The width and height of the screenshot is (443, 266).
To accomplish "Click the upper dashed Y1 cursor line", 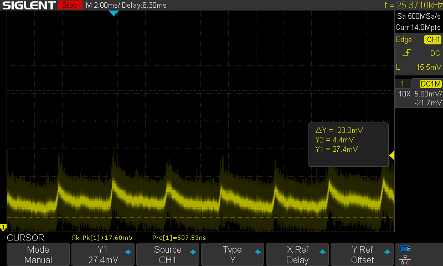I will pyautogui.click(x=200, y=90).
